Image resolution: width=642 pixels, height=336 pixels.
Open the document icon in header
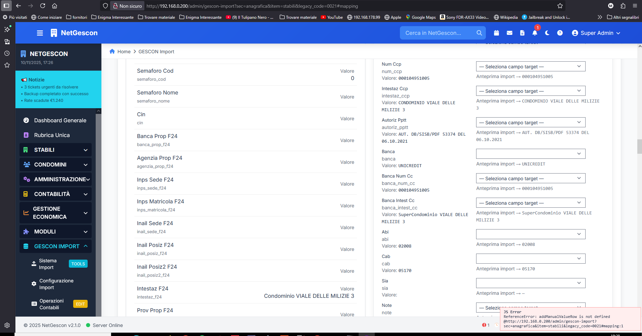coord(522,33)
